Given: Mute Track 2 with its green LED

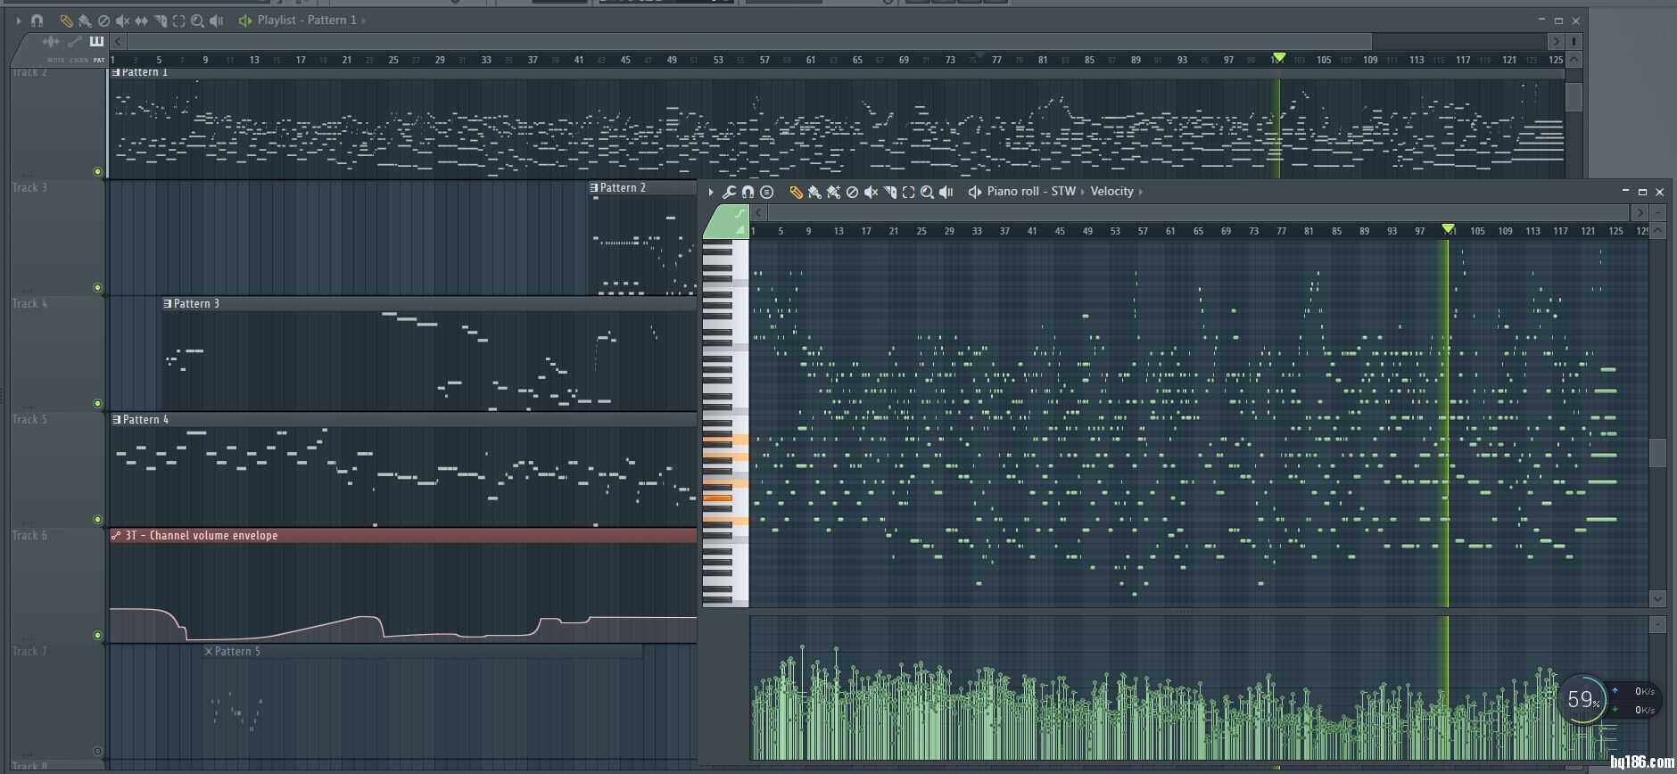Looking at the screenshot, I should click(97, 171).
